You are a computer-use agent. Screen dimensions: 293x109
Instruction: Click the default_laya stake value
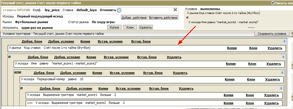pos(86,10)
